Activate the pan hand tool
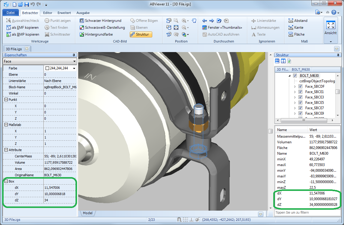Screen dimensions: 344x225 (x=194, y=20)
